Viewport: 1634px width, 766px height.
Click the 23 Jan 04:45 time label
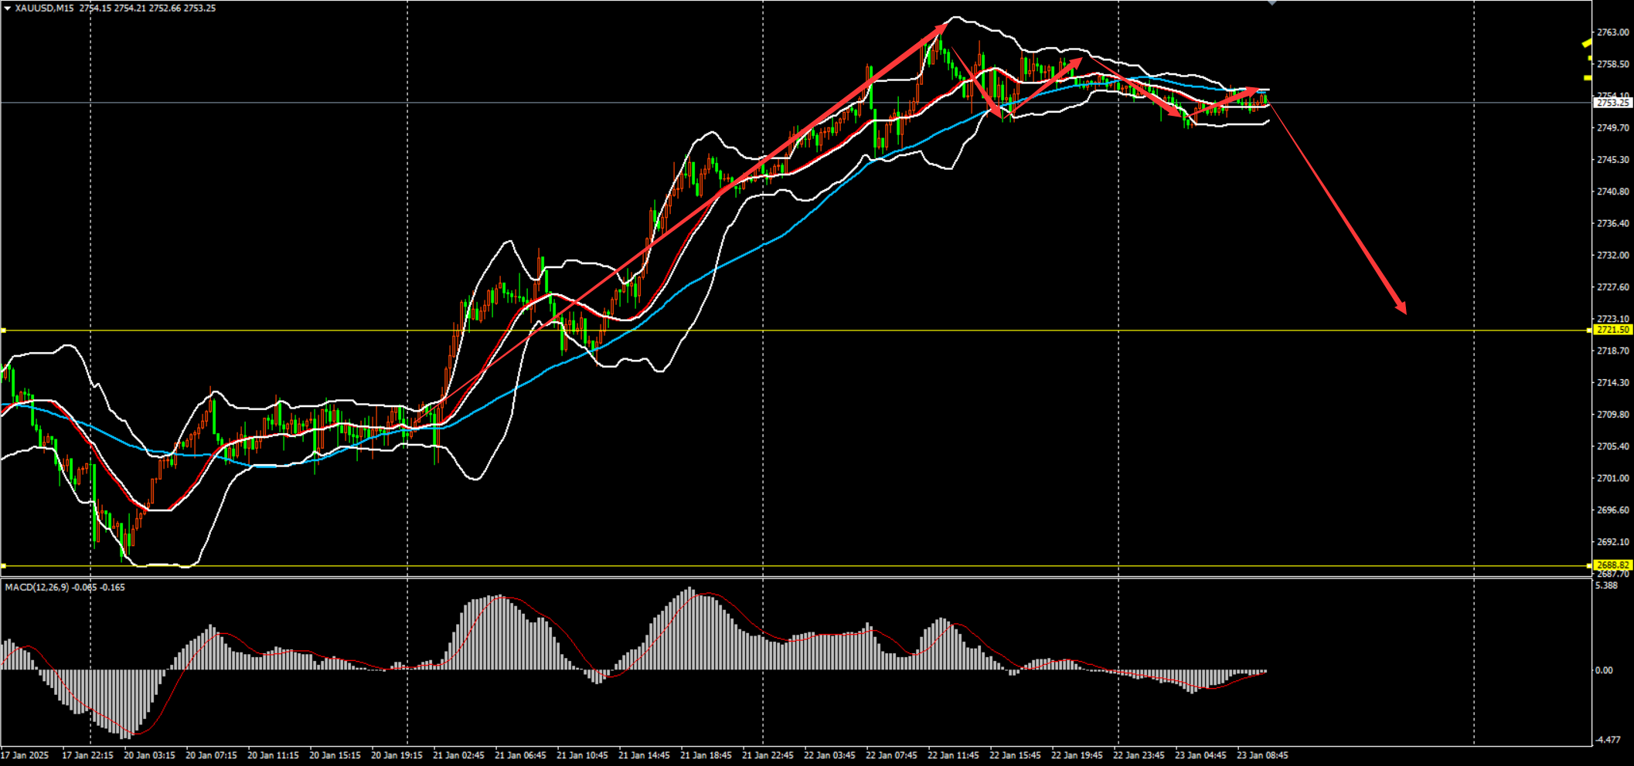tap(1200, 755)
